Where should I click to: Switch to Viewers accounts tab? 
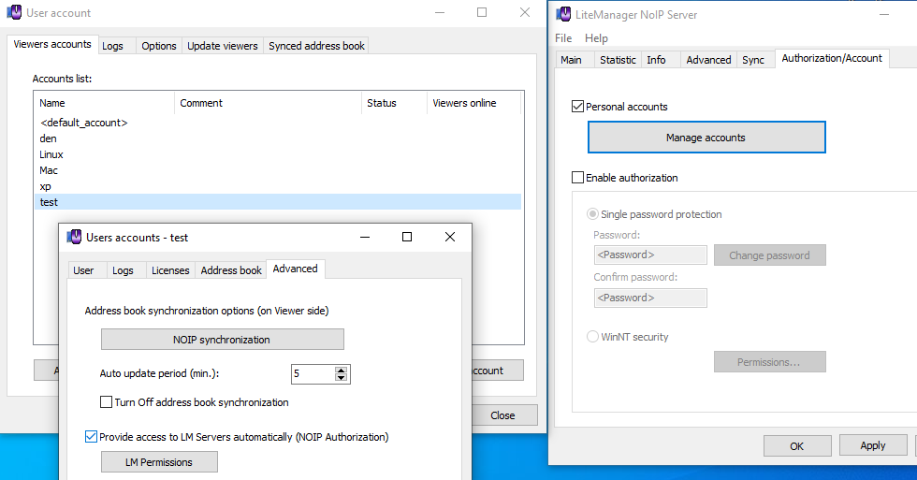(52, 44)
